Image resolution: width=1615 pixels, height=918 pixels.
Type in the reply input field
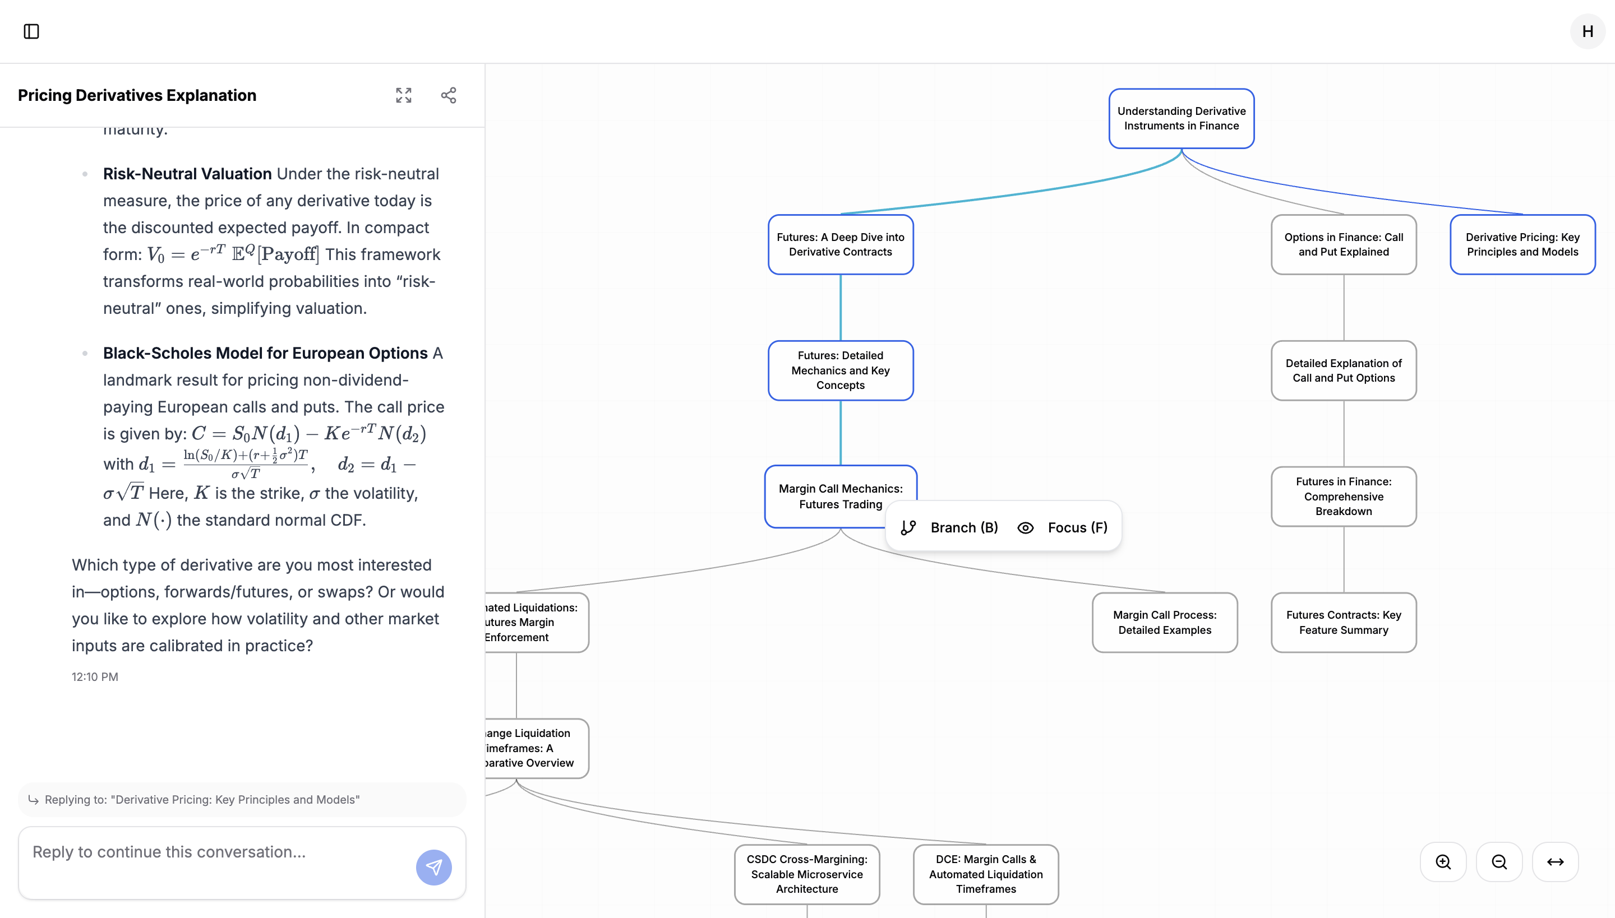pos(214,852)
